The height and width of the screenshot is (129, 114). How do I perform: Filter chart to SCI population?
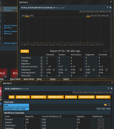tap(107, 15)
